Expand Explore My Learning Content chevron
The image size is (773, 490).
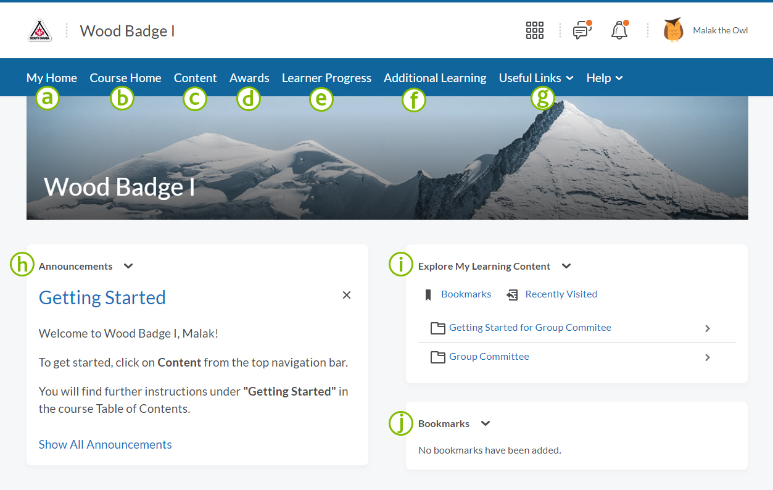tap(566, 266)
